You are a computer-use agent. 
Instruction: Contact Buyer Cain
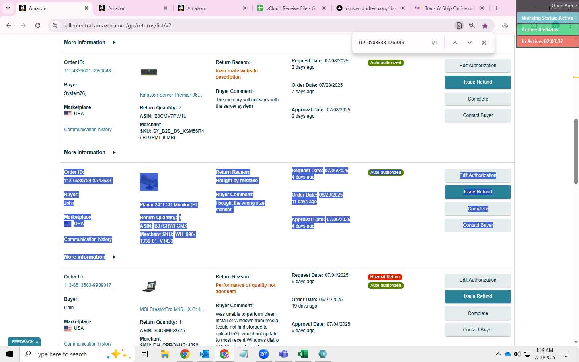[x=478, y=330]
